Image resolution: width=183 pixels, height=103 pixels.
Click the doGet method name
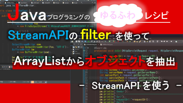click(x=118, y=51)
